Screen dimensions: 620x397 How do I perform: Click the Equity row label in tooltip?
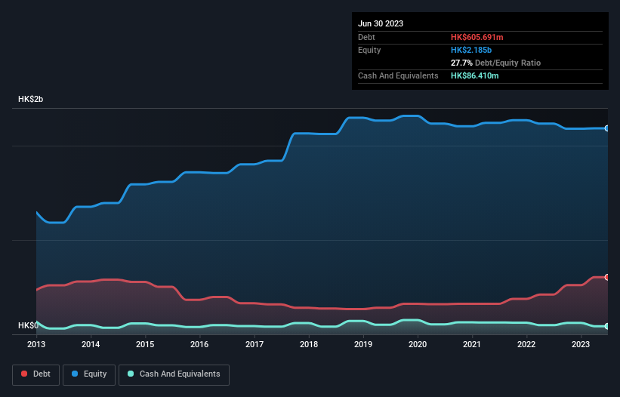coord(369,50)
